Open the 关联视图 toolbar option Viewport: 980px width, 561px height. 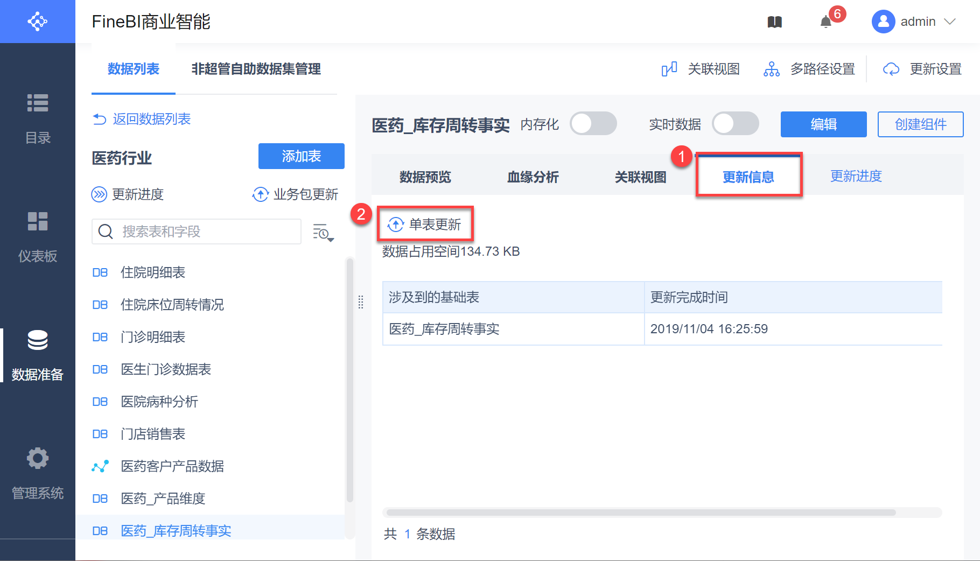pyautogui.click(x=701, y=69)
